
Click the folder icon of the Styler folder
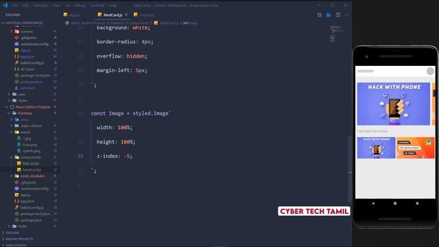click(14, 100)
